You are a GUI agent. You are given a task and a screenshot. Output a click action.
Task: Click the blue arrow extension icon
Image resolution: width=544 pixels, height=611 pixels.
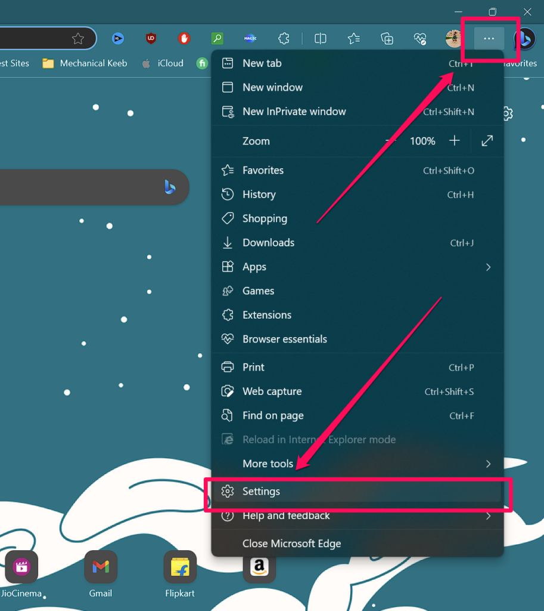tap(118, 38)
